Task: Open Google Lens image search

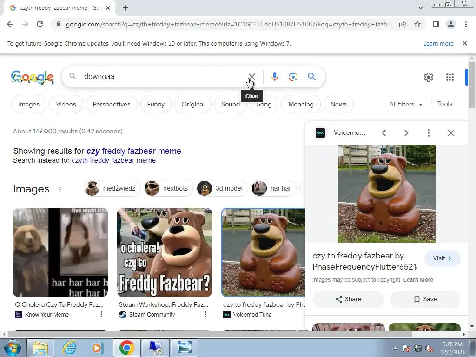Action: tap(293, 77)
